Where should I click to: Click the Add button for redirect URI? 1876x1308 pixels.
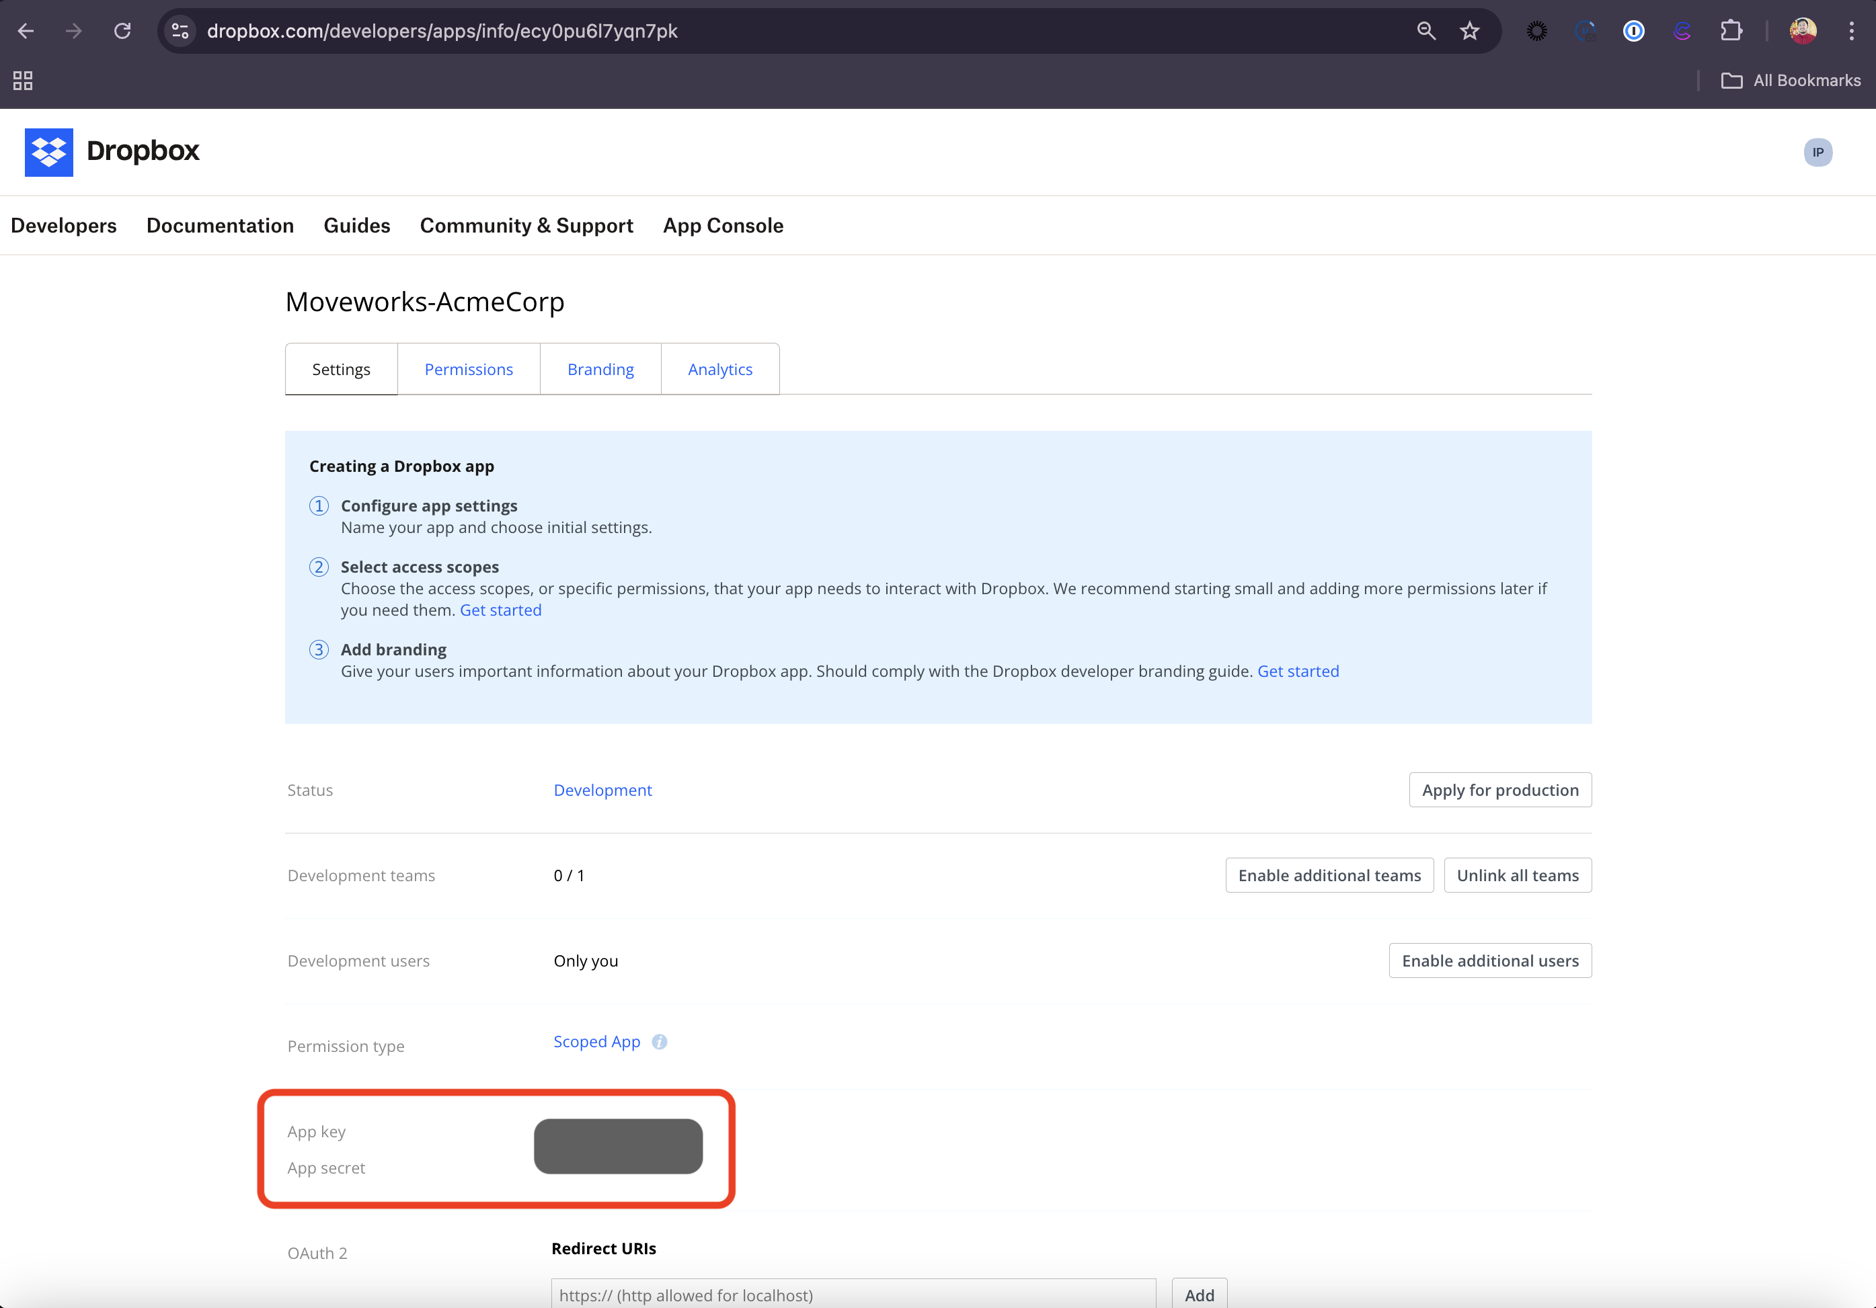coord(1199,1294)
